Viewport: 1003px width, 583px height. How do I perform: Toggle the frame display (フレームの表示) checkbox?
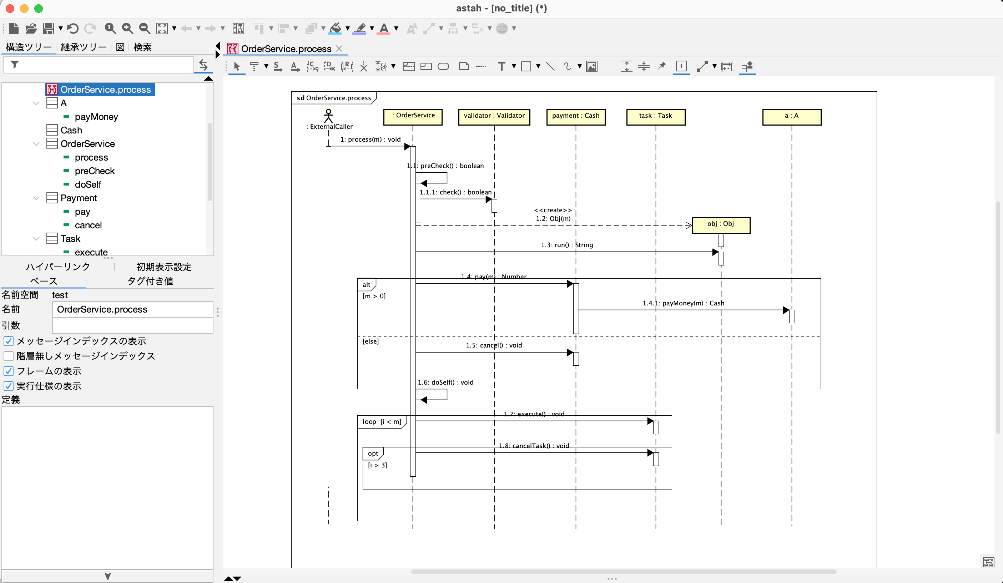click(8, 371)
